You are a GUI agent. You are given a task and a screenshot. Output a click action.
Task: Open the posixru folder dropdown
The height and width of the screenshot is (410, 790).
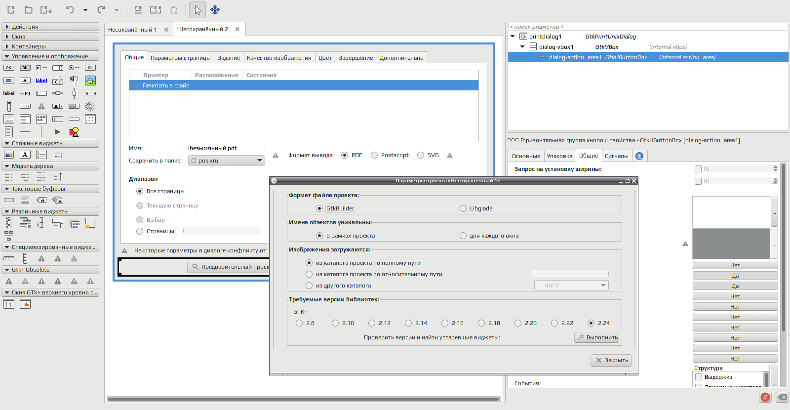point(227,161)
